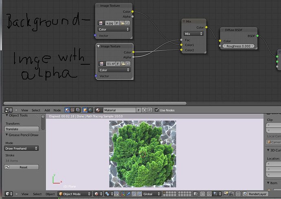Render OpenGL animation clapper icon
Viewport: 281px width, 199px height.
(231, 194)
